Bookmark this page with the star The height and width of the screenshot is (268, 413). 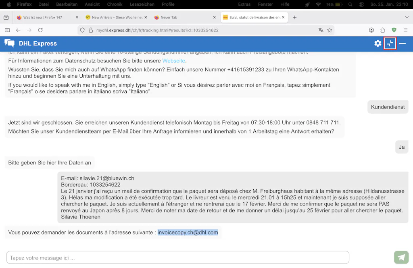330,30
